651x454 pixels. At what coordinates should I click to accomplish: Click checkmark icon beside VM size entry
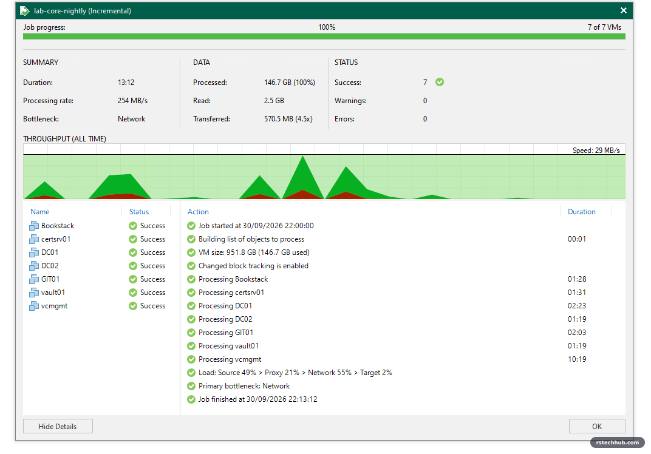pos(191,252)
